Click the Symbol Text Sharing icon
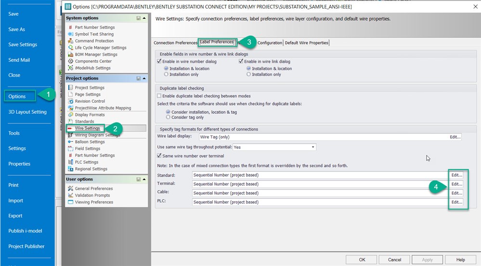Viewport: 481px width, 266px height. (x=70, y=34)
